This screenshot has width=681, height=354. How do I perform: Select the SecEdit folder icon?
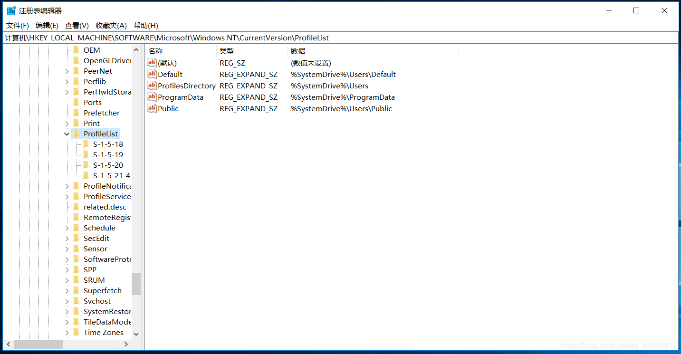click(x=76, y=238)
